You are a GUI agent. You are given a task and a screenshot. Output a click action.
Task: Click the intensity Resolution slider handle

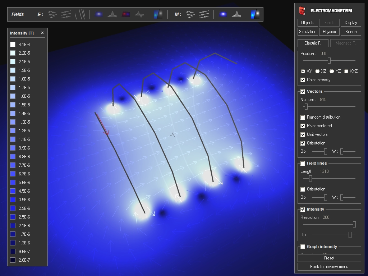click(354, 224)
